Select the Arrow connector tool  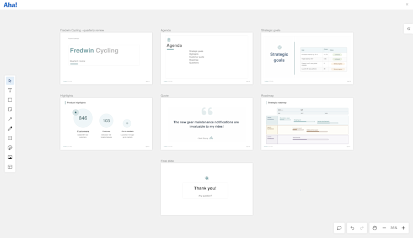pyautogui.click(x=10, y=119)
